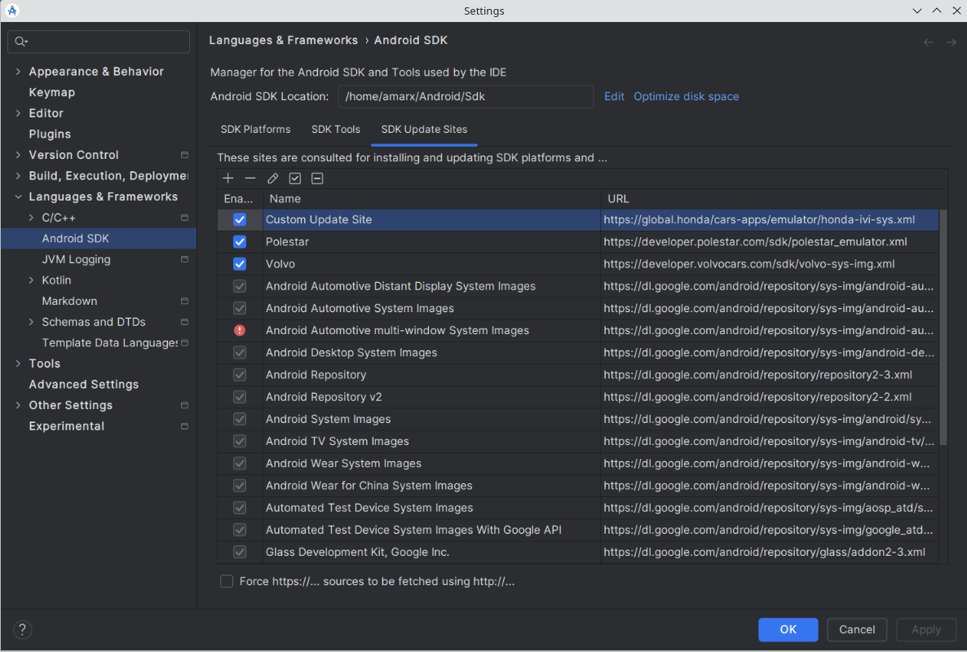Expand Build, Execution, Deployment section
The height and width of the screenshot is (652, 967).
tap(18, 176)
